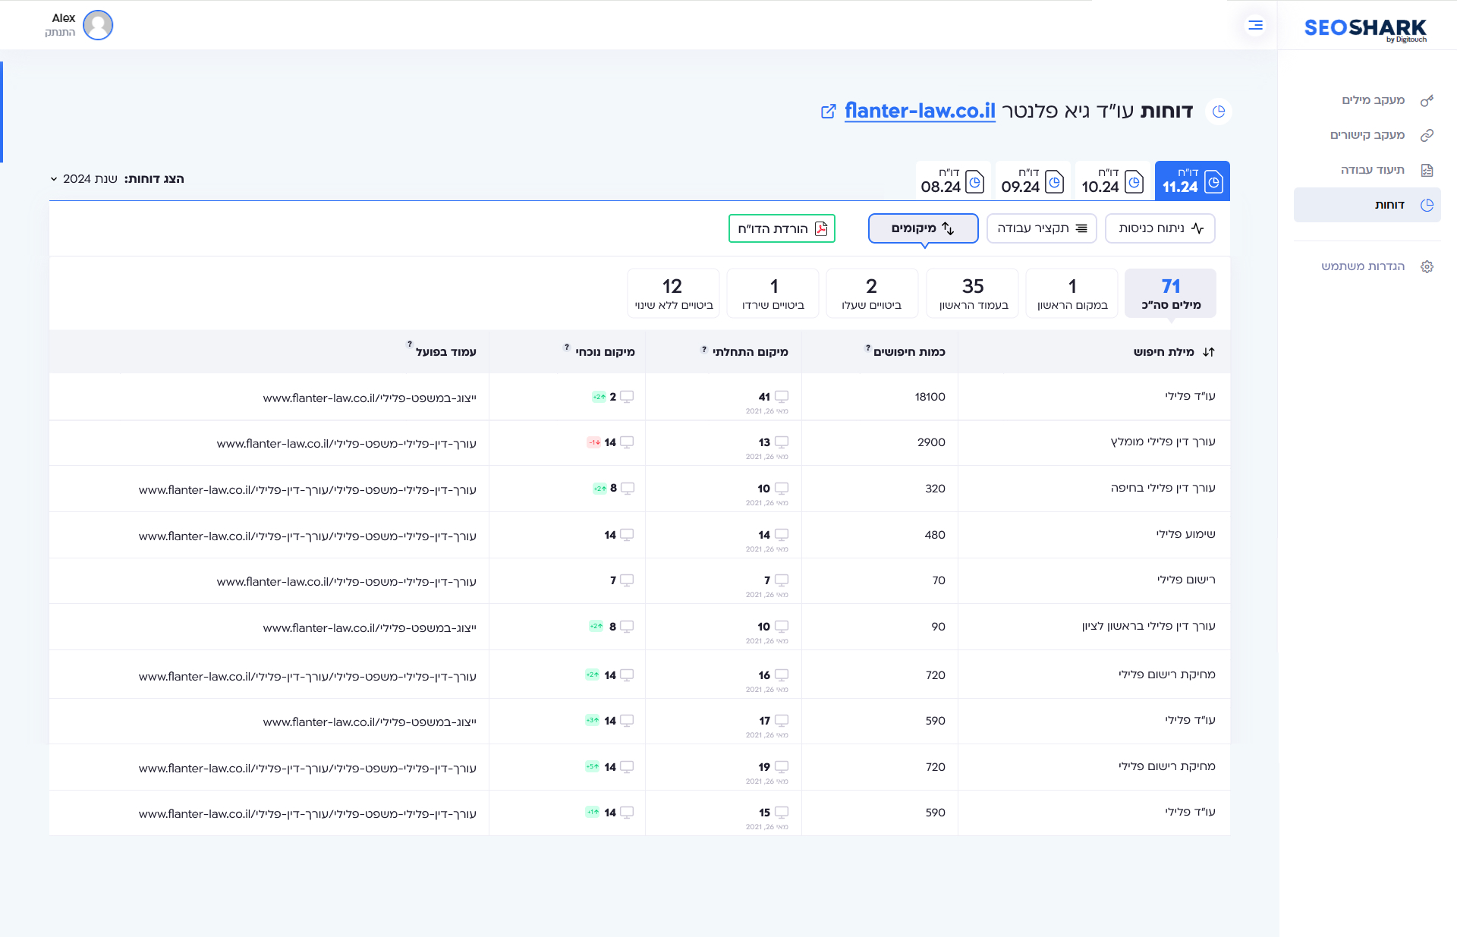Click page URL in שימוע פלילי row

coord(307,536)
